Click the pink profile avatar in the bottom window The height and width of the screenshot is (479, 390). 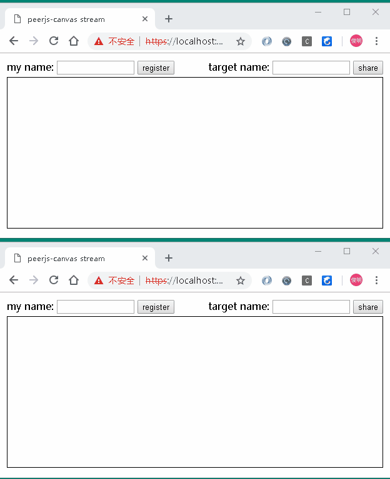tap(356, 280)
